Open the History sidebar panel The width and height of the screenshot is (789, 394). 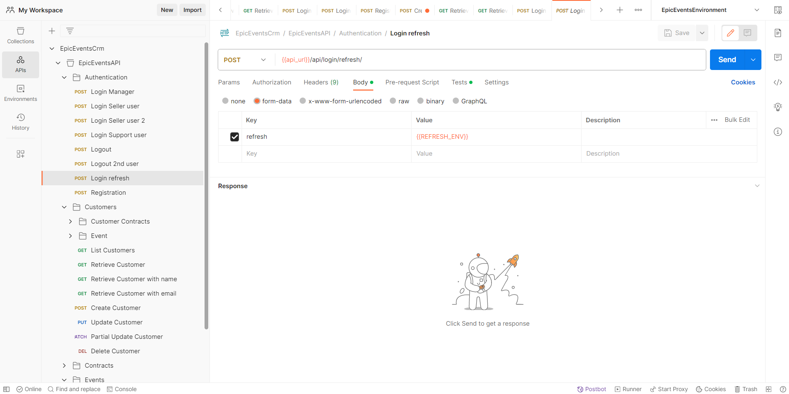point(21,122)
